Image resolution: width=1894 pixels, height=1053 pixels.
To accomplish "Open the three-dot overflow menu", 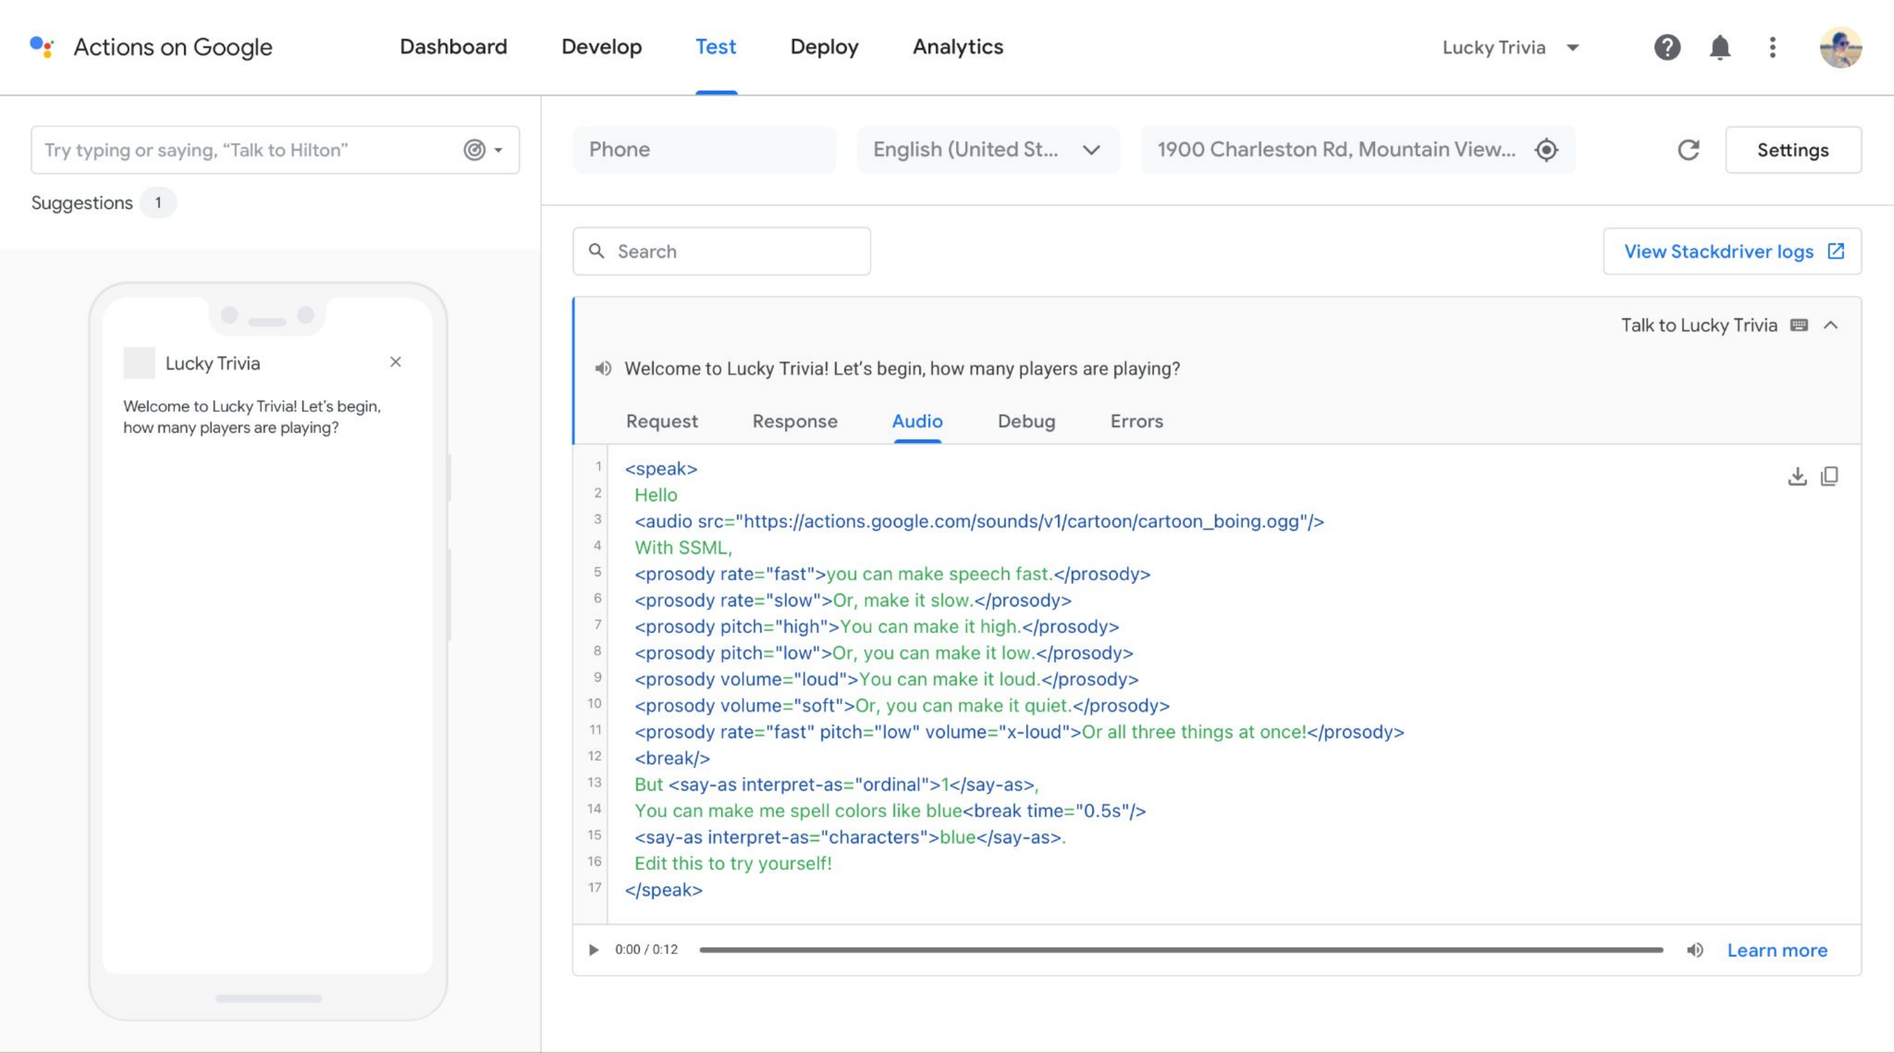I will (1773, 47).
